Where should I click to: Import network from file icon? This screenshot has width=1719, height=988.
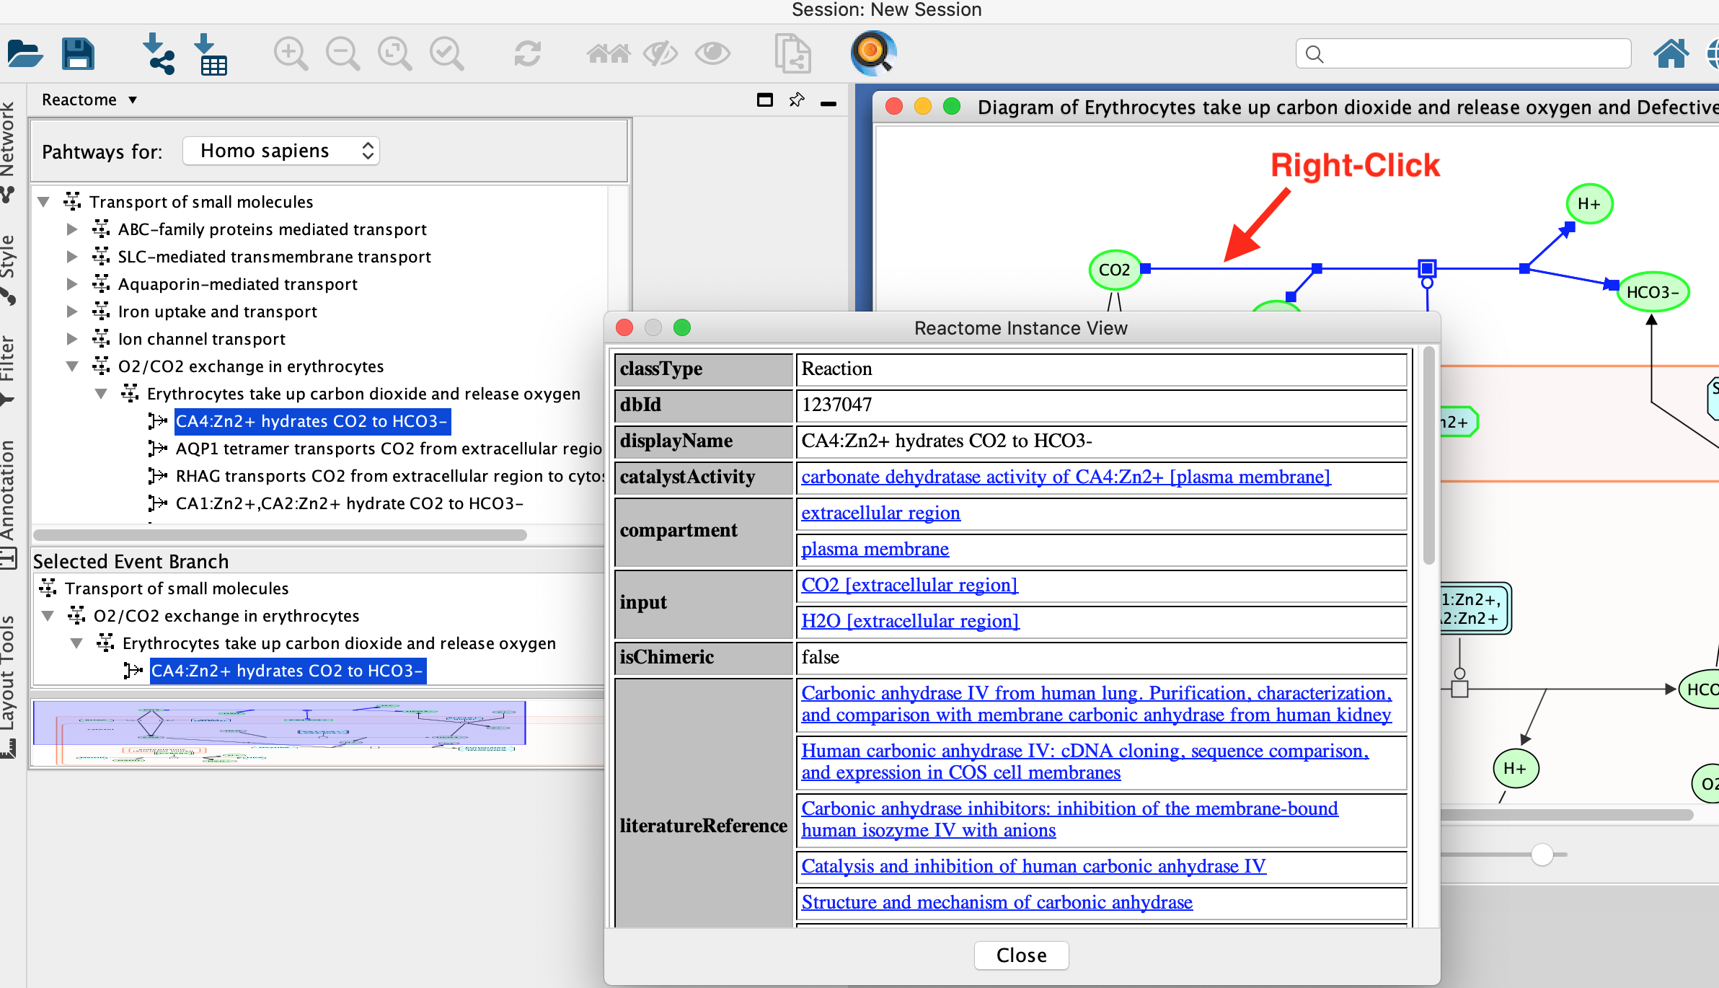(x=158, y=54)
